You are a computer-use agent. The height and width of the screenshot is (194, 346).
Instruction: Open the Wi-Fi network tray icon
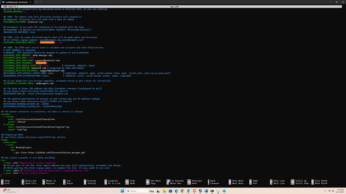[329, 191]
